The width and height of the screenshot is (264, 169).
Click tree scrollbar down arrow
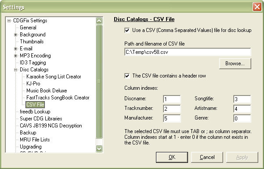(99, 148)
